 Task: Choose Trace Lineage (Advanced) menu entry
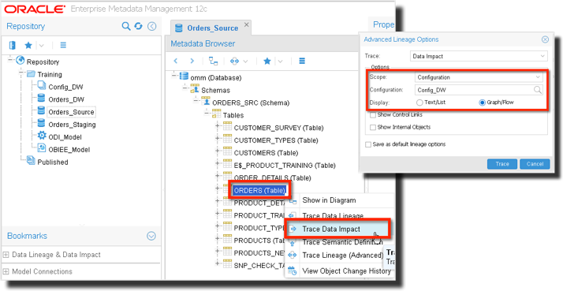tap(342, 256)
